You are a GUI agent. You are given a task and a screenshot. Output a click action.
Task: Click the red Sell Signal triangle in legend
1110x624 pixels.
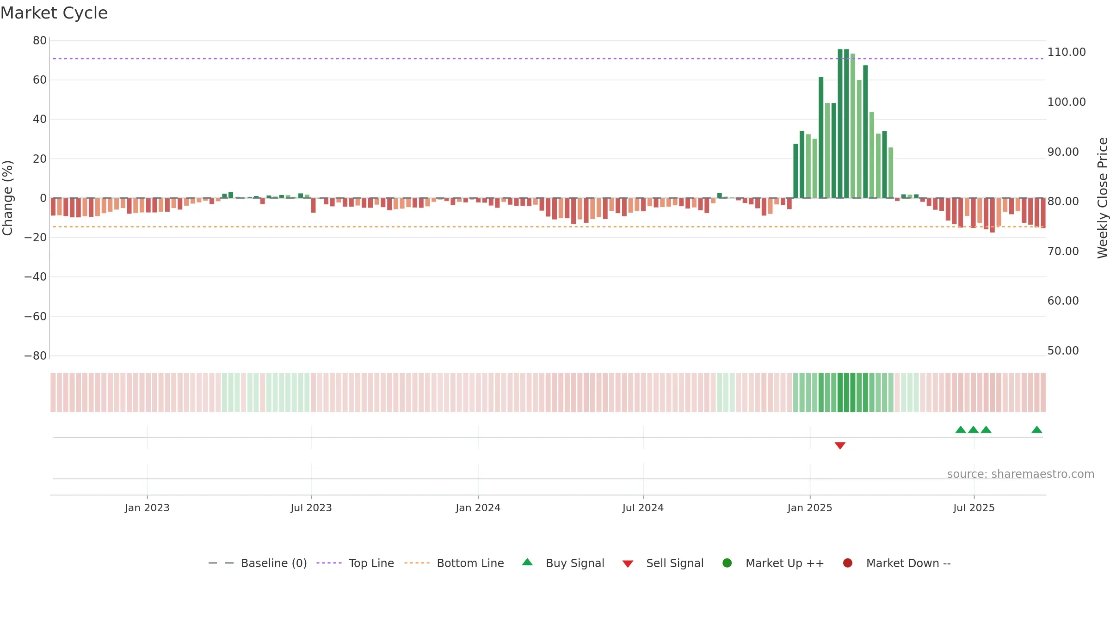tap(628, 564)
